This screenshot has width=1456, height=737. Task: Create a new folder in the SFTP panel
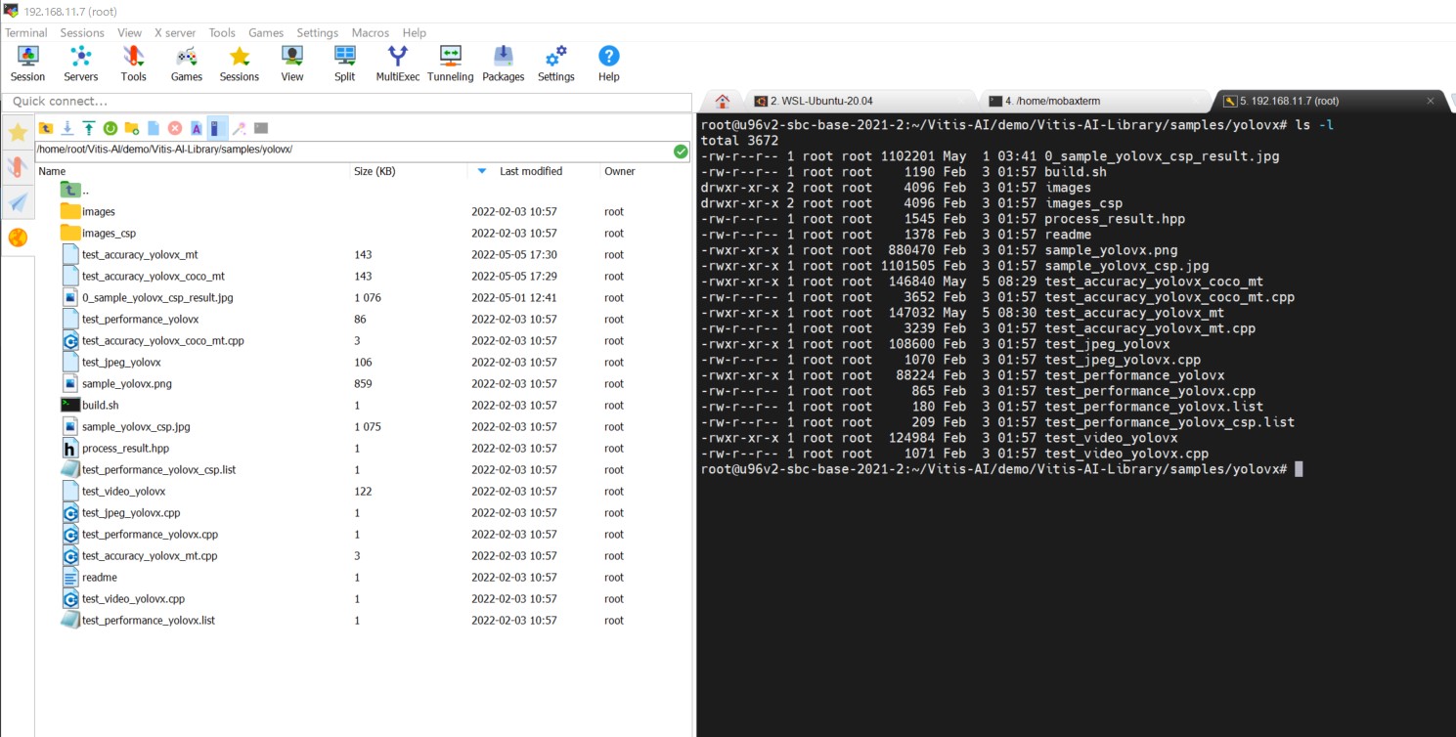click(x=133, y=128)
